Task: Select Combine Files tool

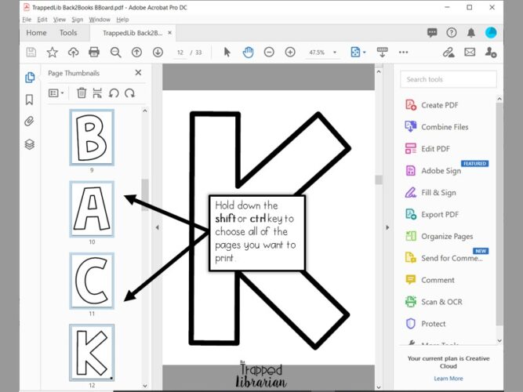Action: coord(437,127)
